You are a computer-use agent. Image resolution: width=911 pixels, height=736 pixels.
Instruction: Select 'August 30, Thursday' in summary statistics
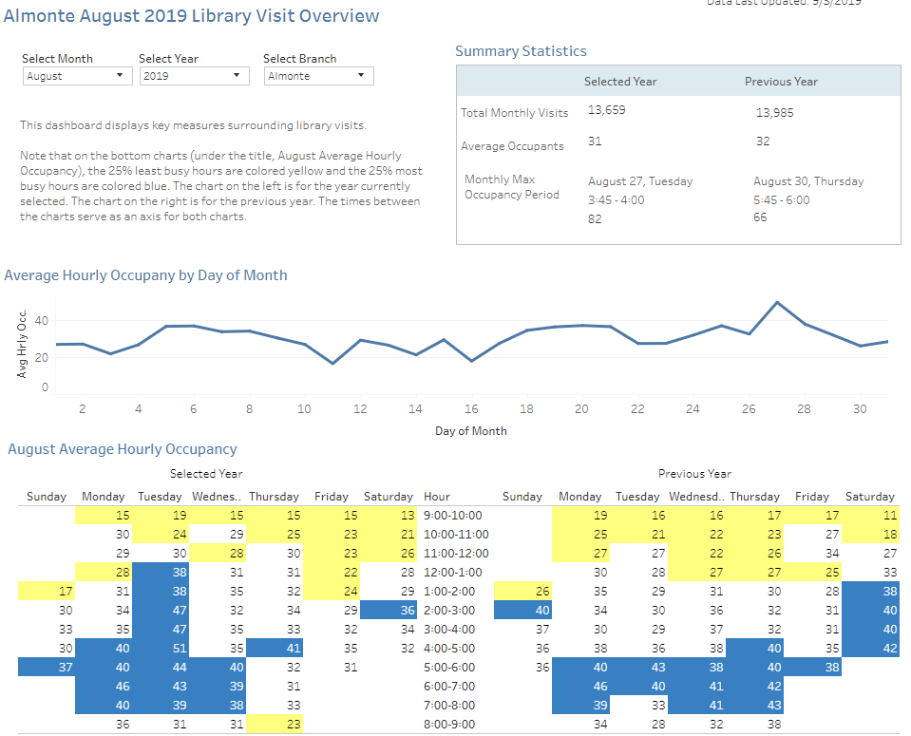coord(808,181)
